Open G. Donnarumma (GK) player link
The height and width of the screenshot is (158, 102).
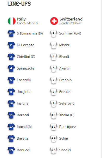(30, 33)
